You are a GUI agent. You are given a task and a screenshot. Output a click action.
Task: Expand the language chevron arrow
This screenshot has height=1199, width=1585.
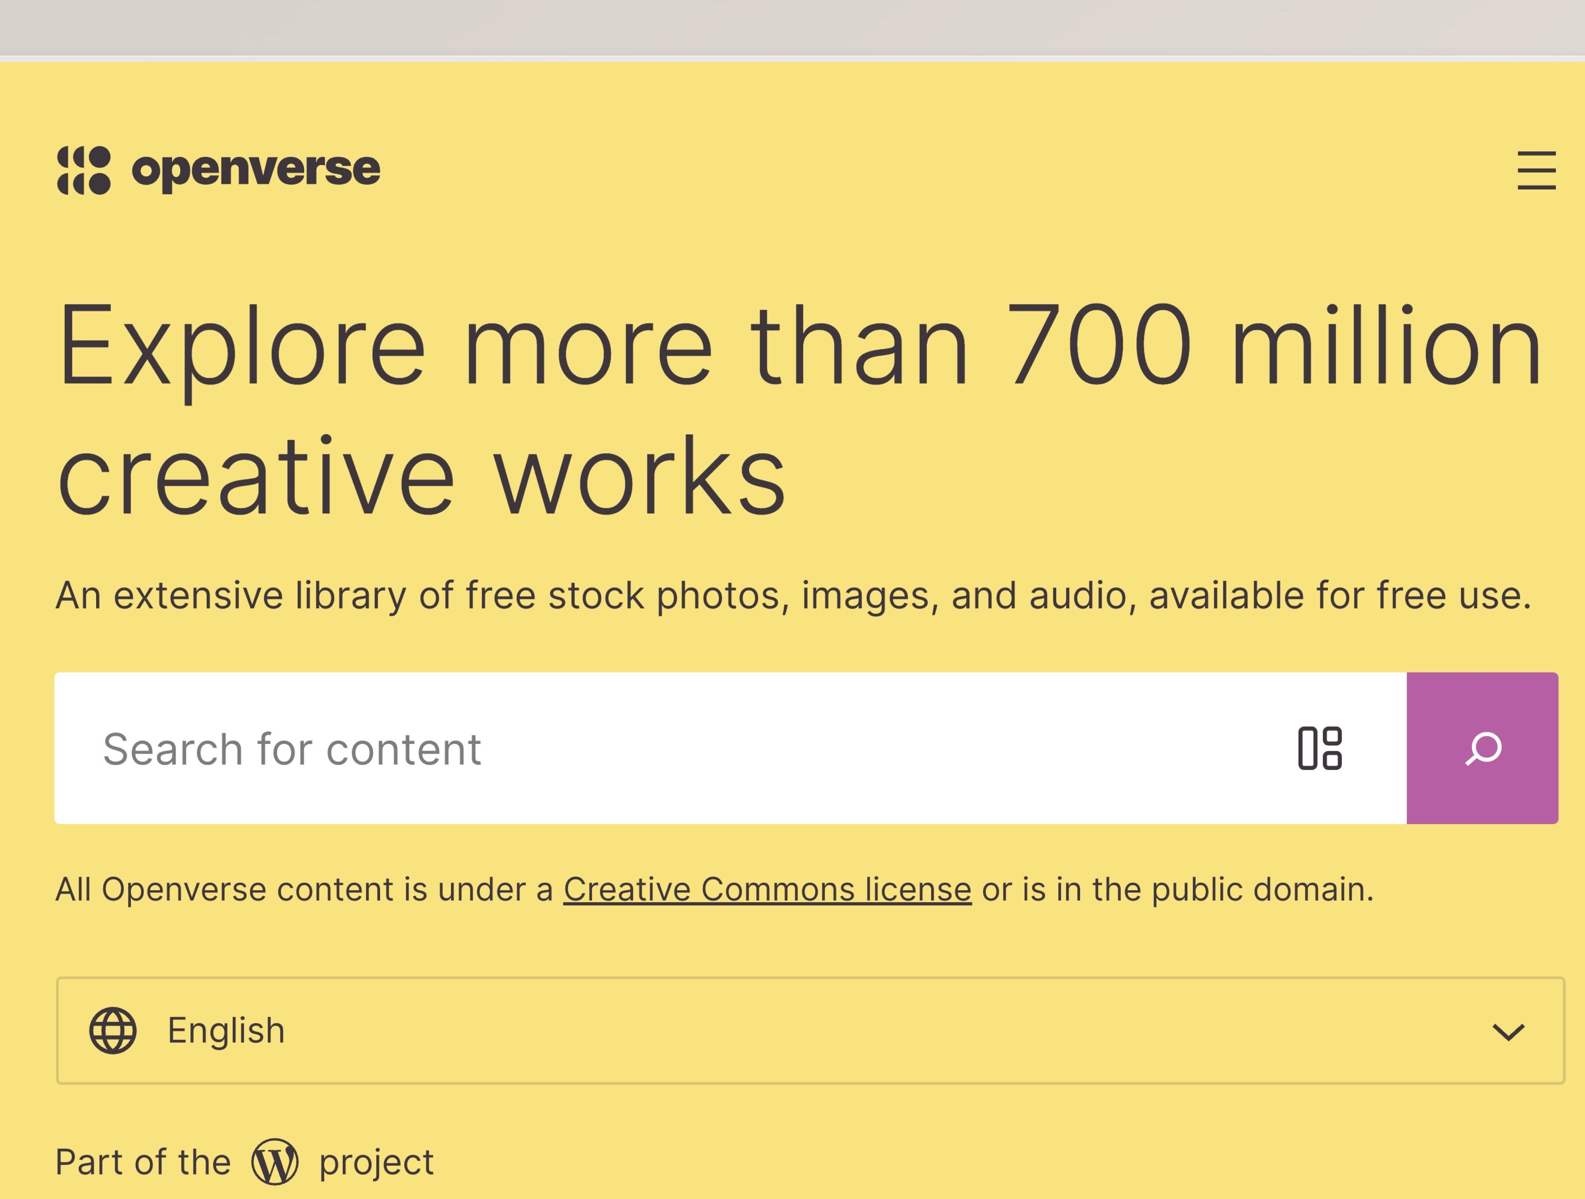click(1508, 1032)
